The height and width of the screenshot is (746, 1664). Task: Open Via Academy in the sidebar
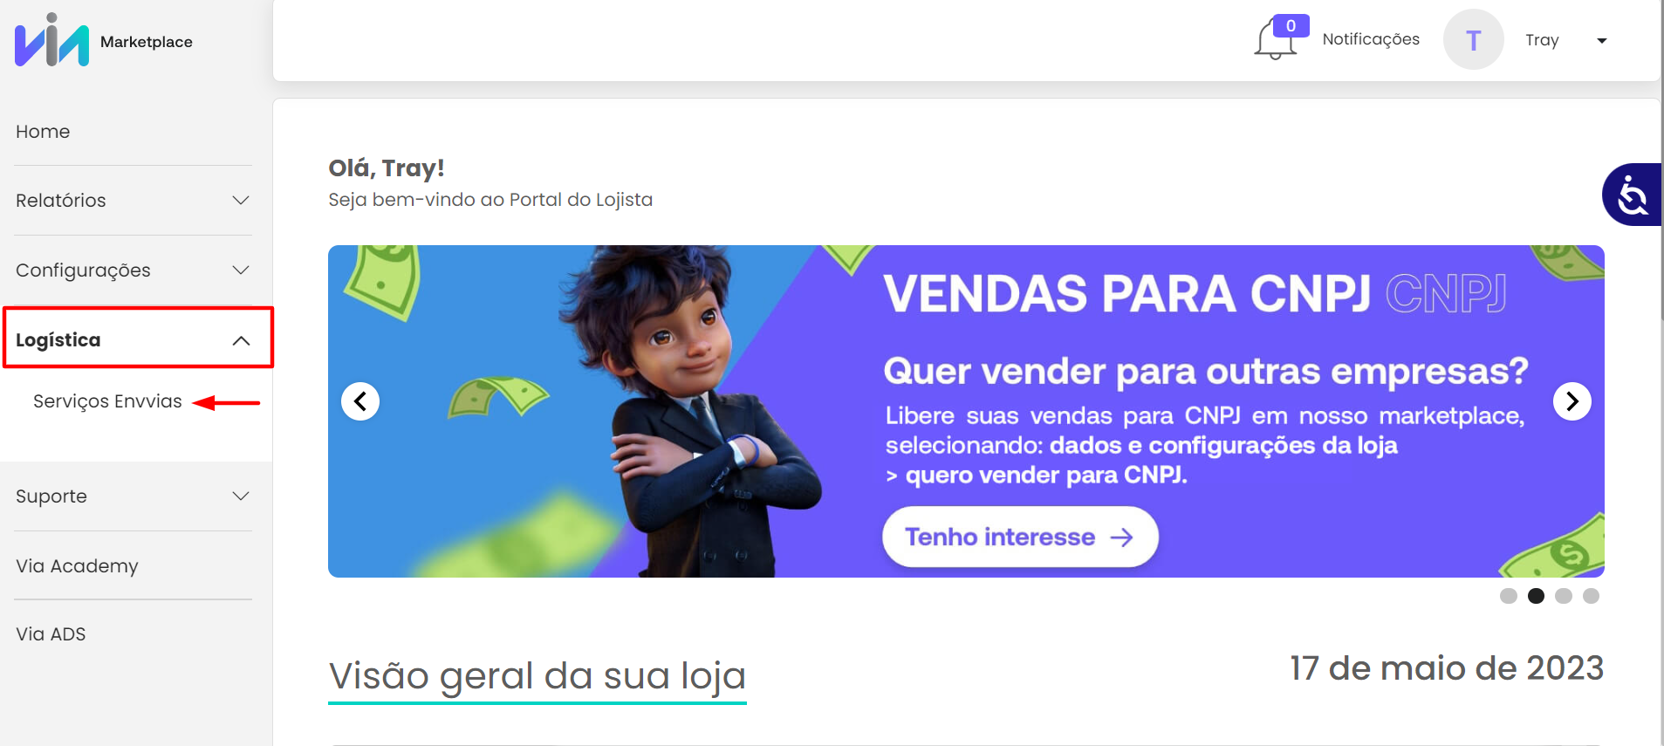(77, 566)
